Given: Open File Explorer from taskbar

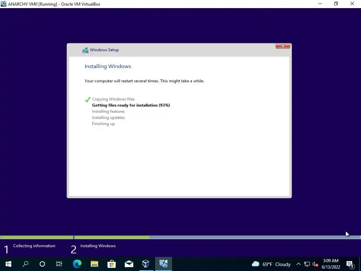Looking at the screenshot, I should [94, 264].
